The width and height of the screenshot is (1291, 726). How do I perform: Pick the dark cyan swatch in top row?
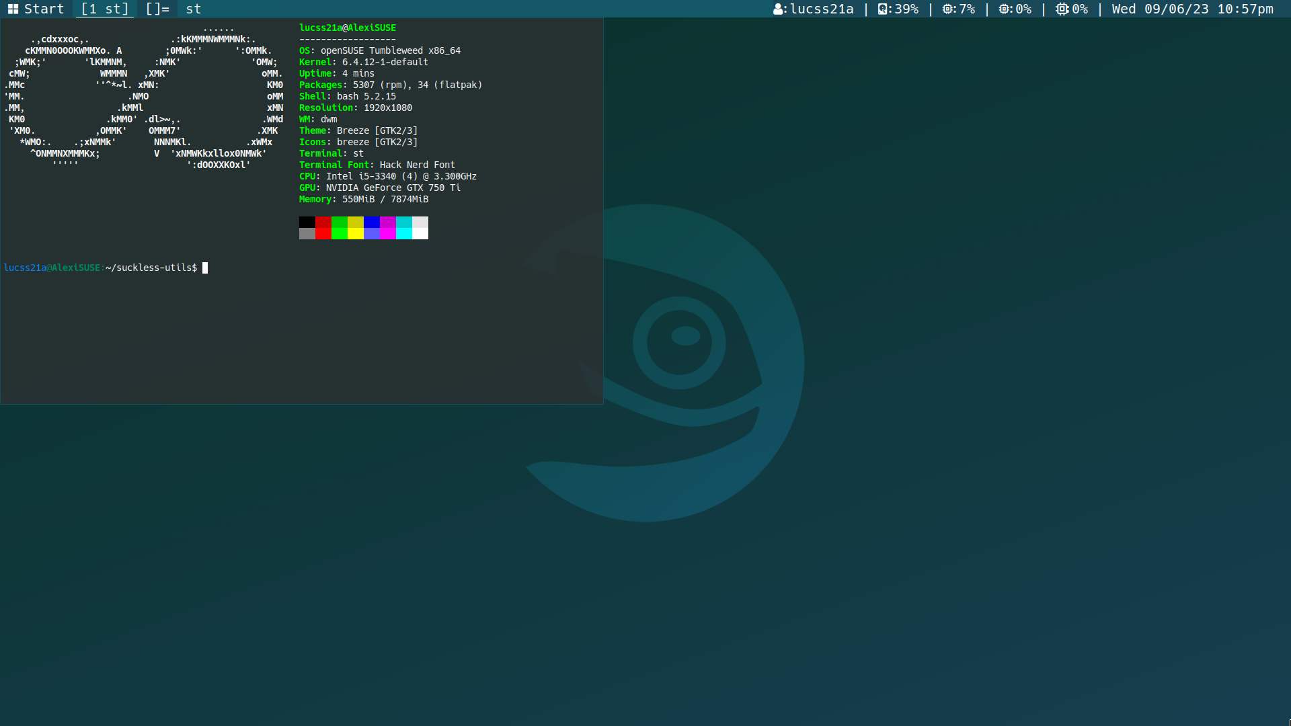click(x=404, y=222)
